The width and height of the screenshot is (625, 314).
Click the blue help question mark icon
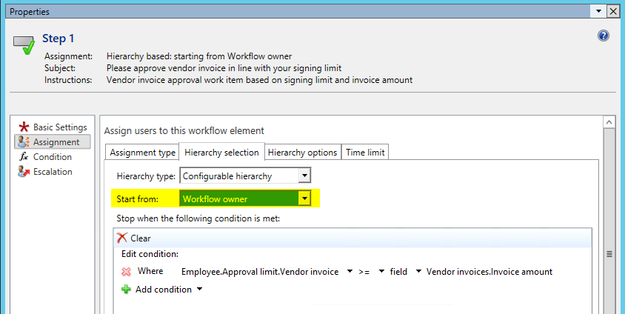[603, 36]
